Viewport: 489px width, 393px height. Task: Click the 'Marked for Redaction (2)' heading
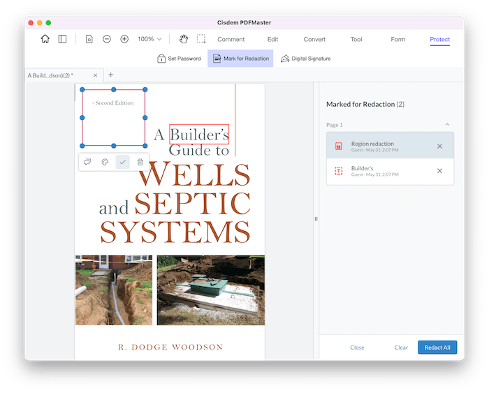[x=365, y=104]
